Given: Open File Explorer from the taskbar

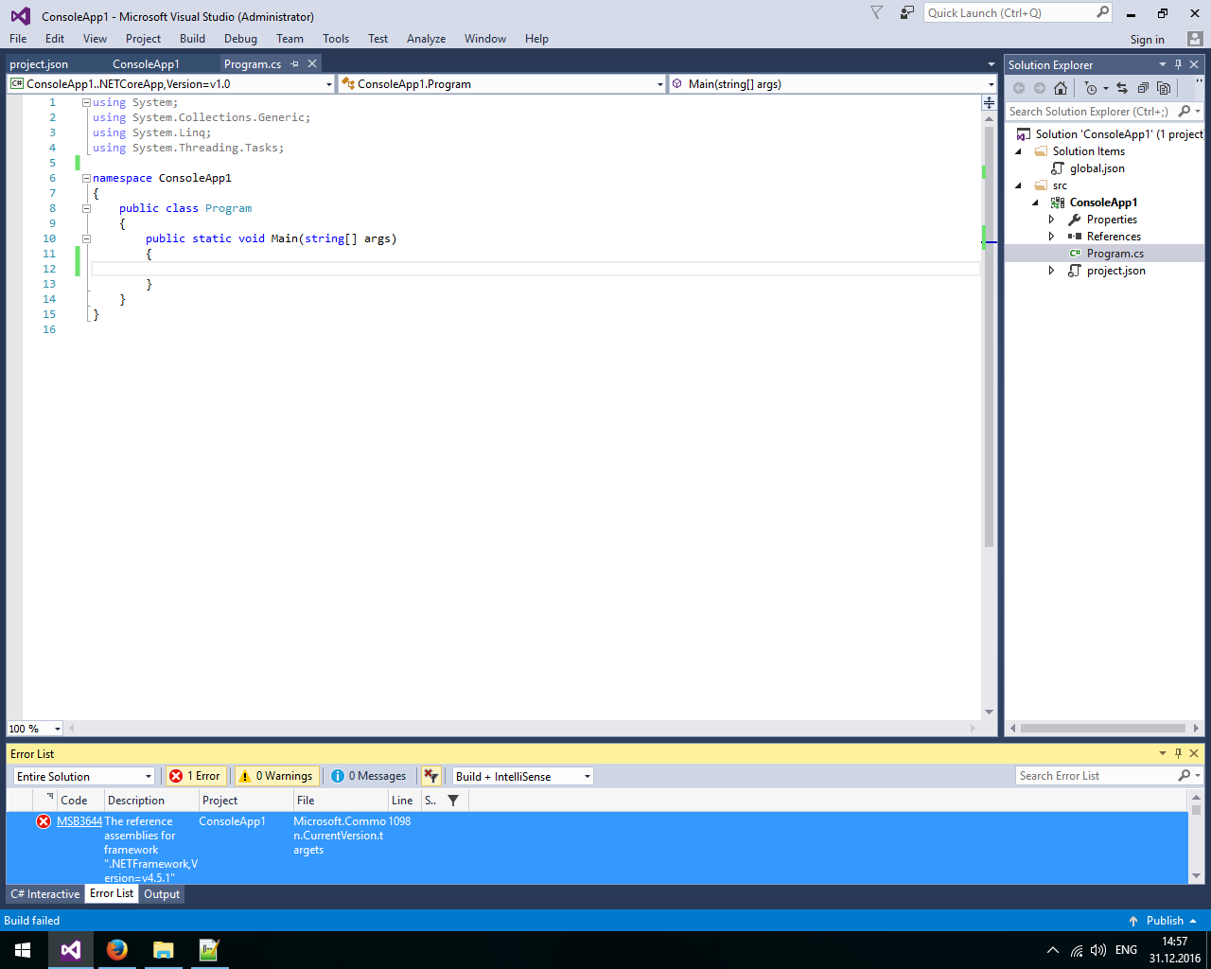Looking at the screenshot, I should [163, 950].
